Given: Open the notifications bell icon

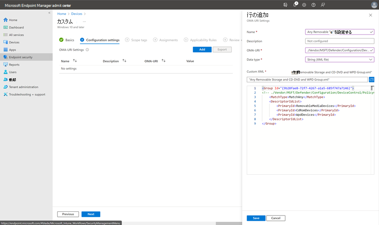Looking at the screenshot, I should (295, 4).
